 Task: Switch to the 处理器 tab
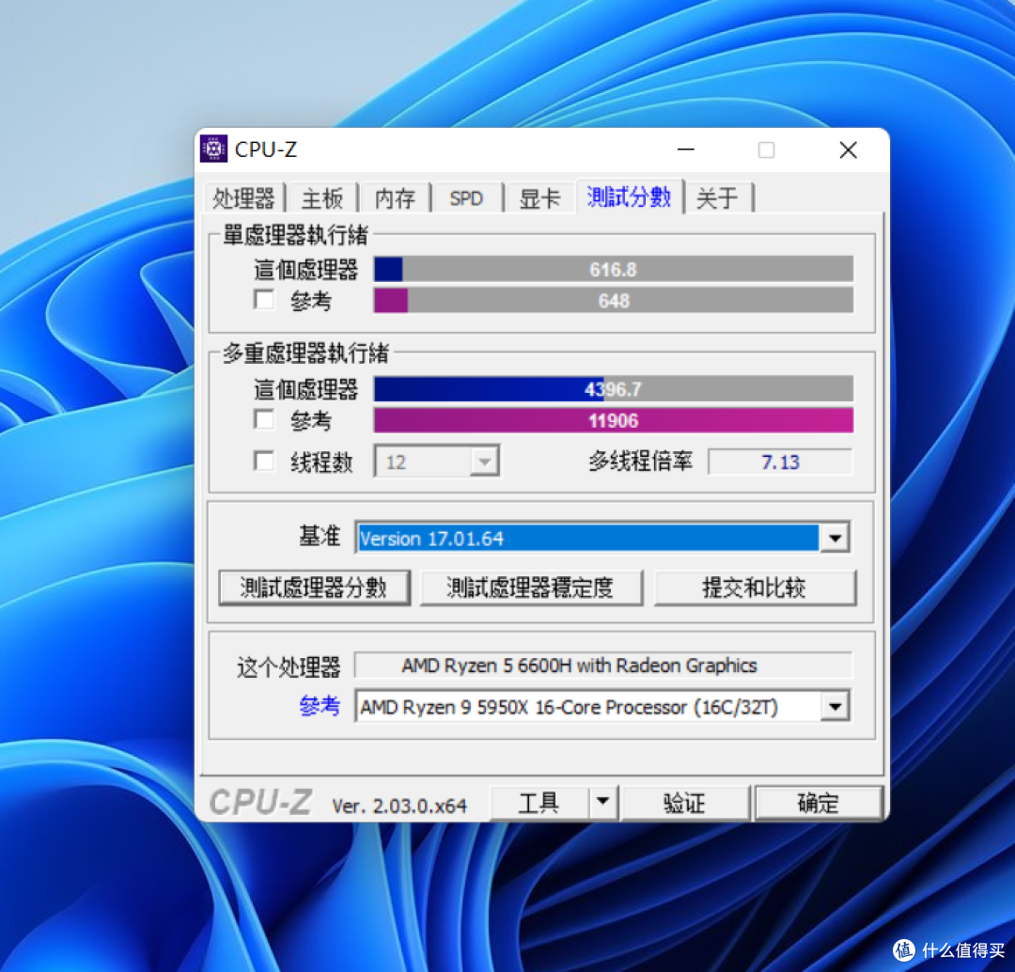coord(243,198)
